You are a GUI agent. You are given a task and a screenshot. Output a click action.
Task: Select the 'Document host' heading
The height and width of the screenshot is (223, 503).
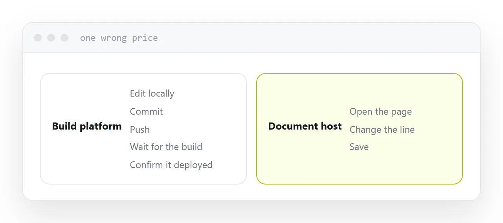[305, 126]
